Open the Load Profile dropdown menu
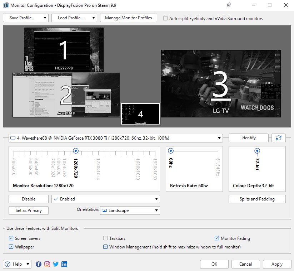Screen dimensions: 294x271 coord(74,18)
